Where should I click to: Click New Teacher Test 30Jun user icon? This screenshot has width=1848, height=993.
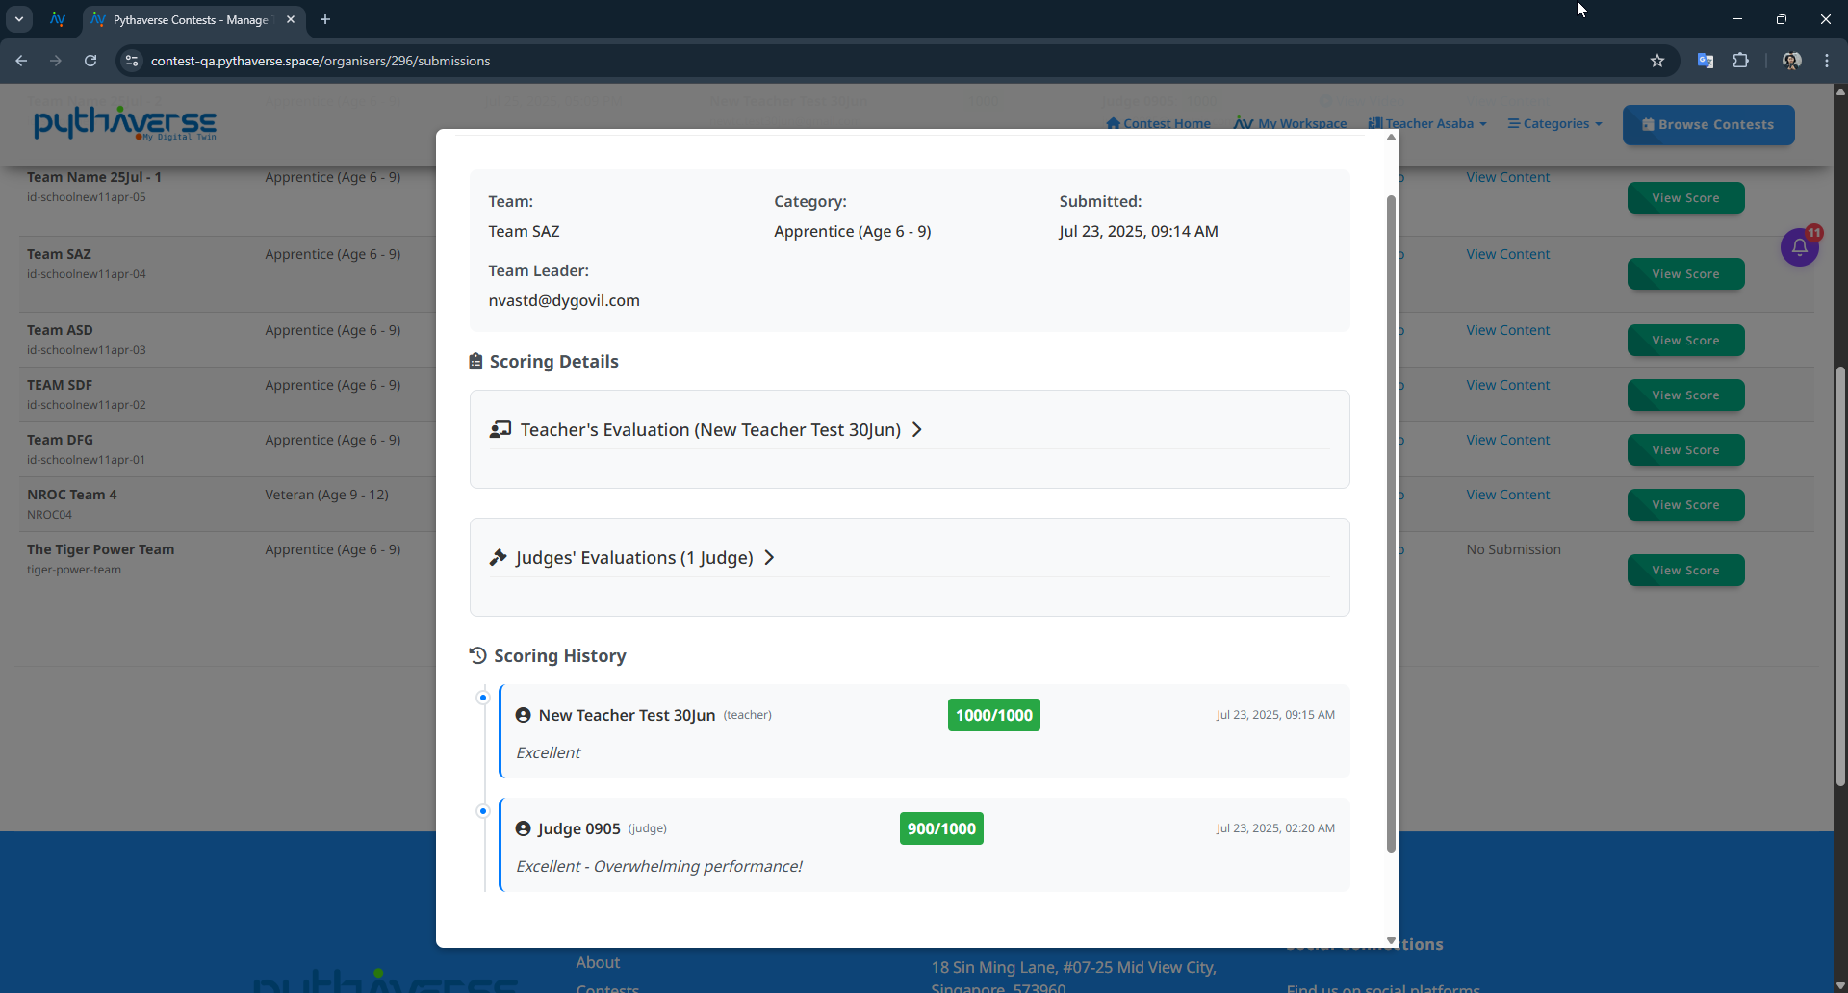pos(524,715)
